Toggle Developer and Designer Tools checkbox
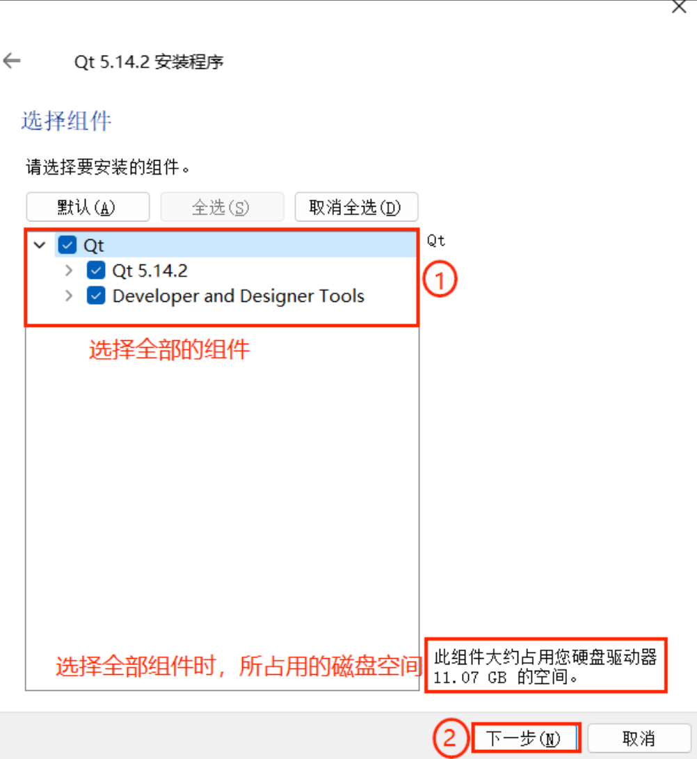The image size is (697, 759). [x=96, y=295]
